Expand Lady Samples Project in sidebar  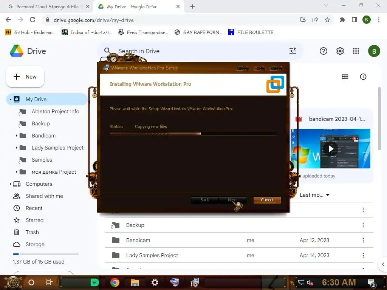(16, 148)
